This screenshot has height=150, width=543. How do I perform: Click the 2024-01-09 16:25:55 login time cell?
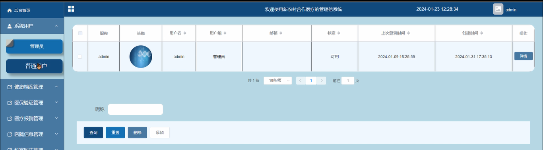point(396,57)
